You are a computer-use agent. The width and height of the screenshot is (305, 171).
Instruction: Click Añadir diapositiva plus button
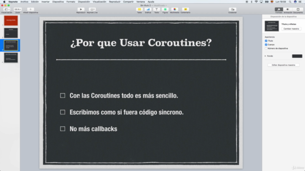[x=30, y=9]
